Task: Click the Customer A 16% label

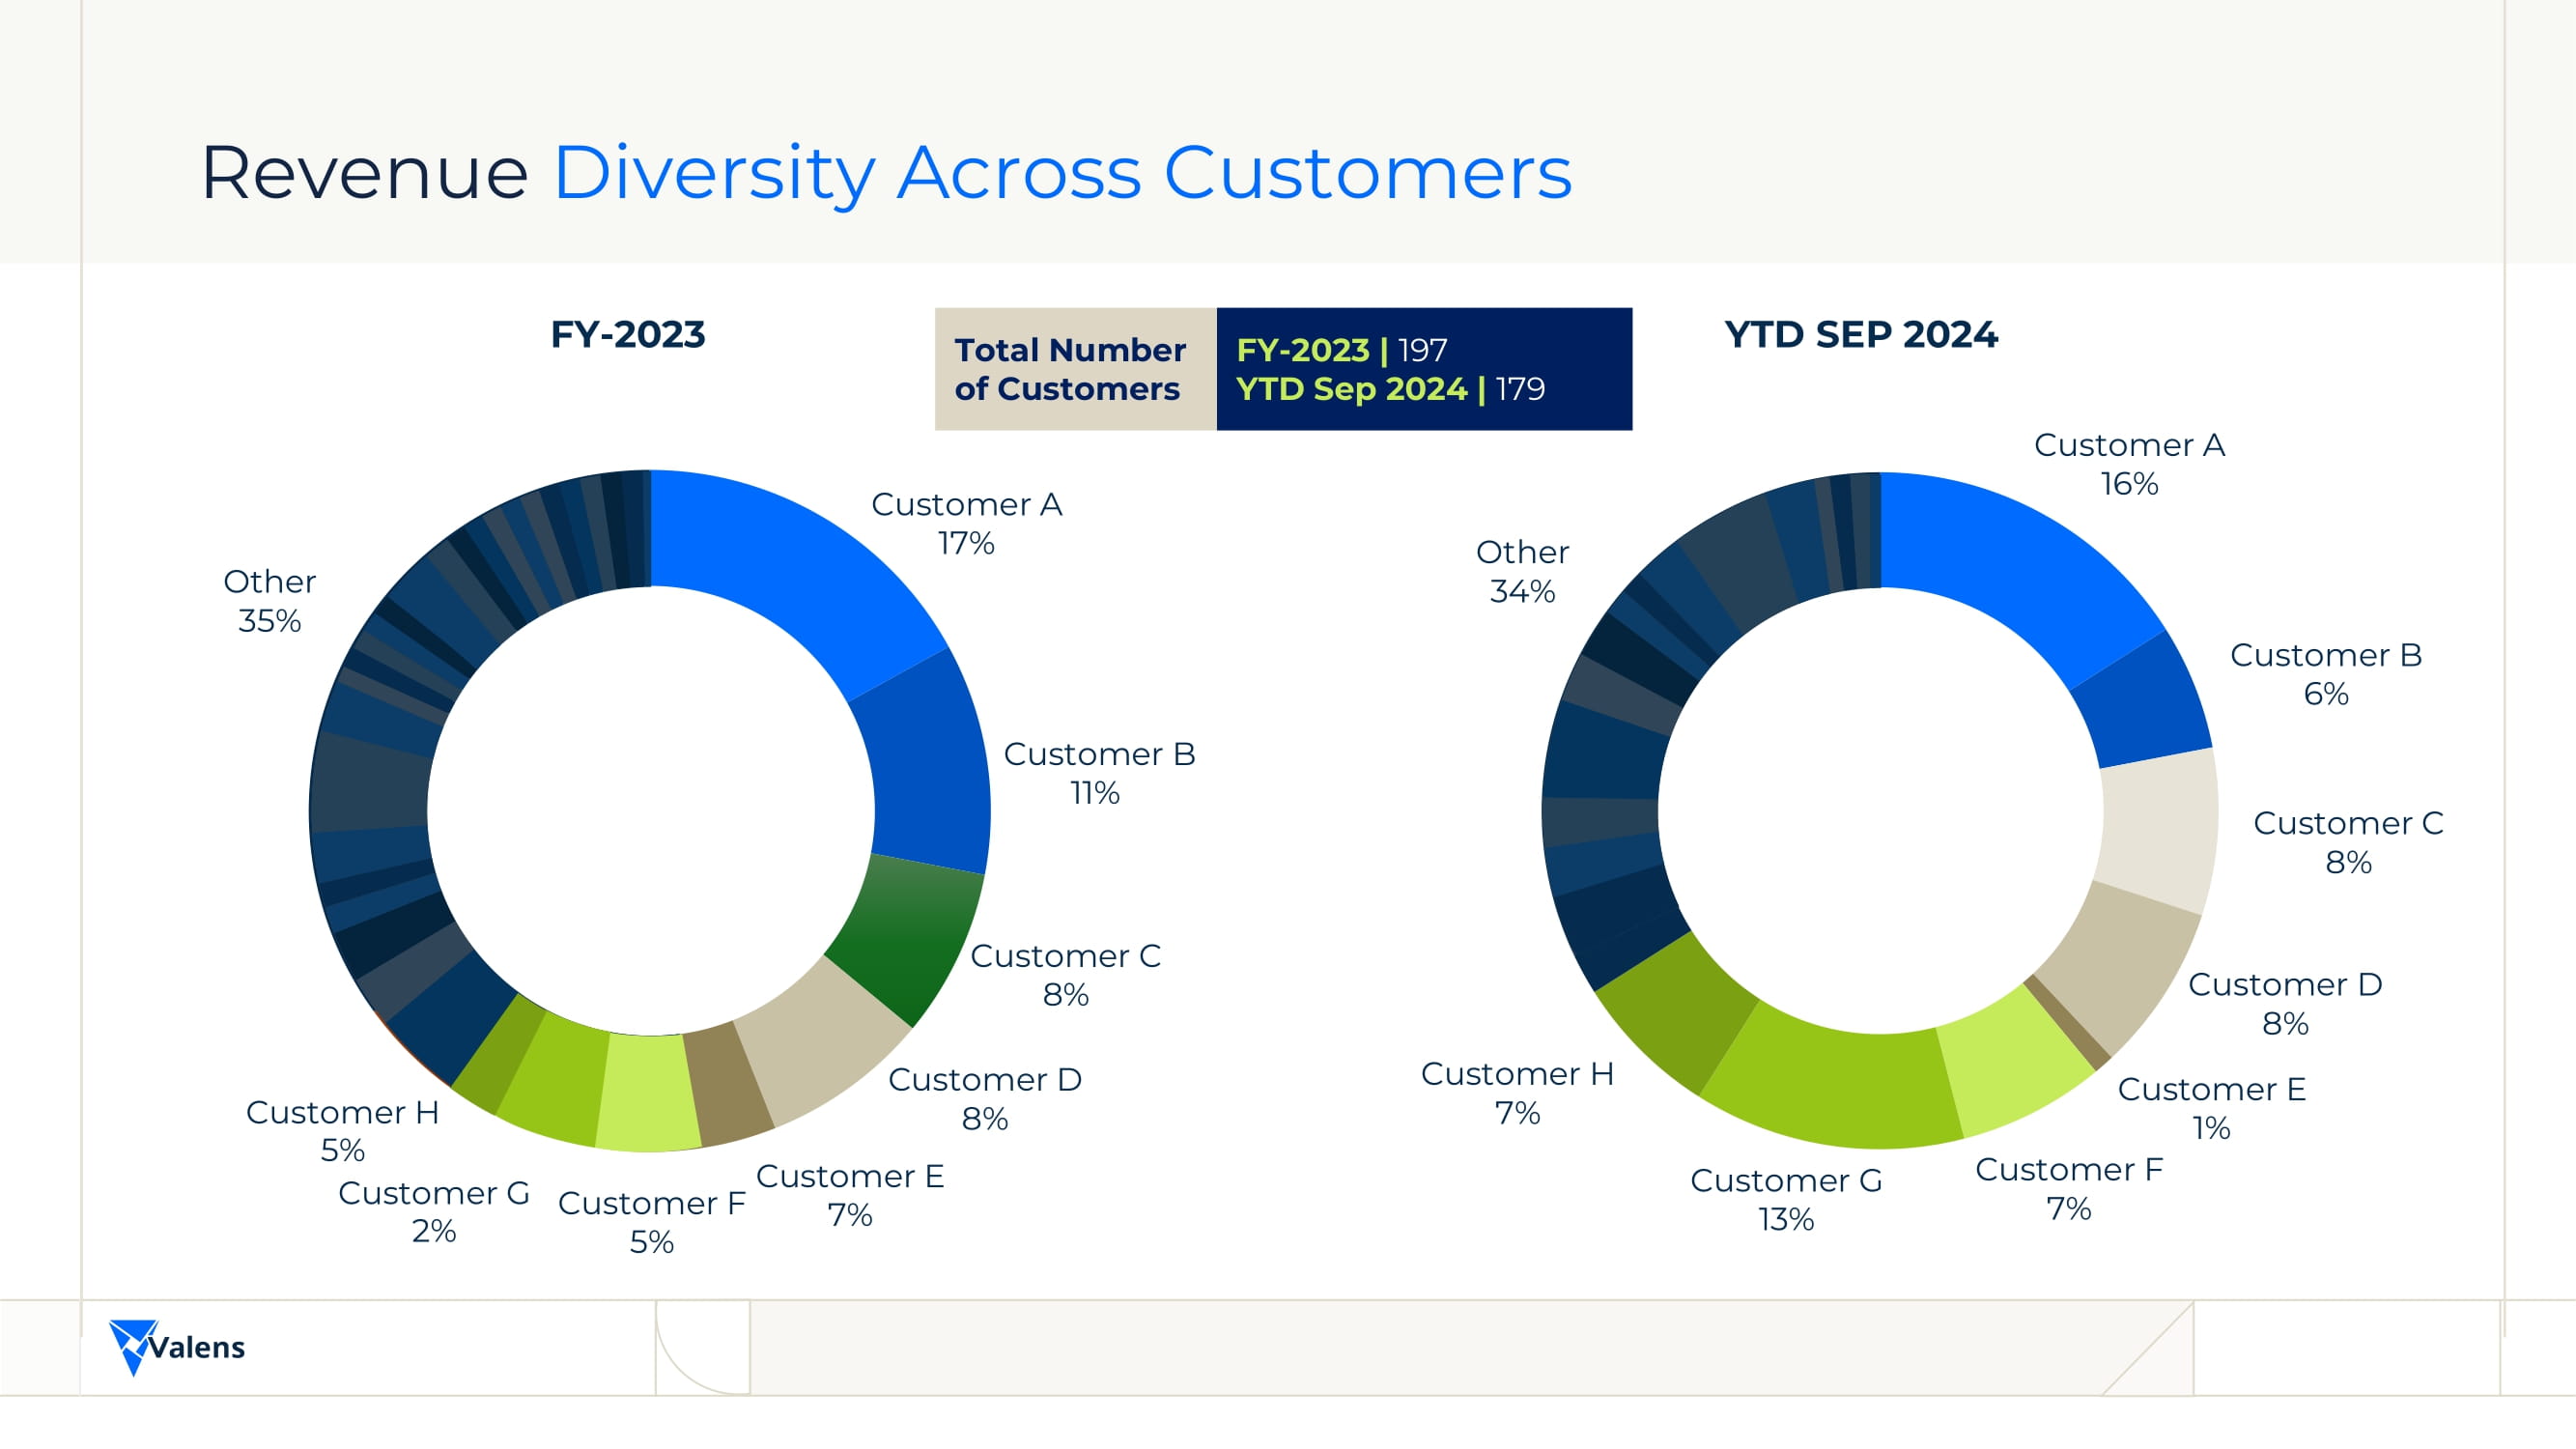Action: coord(2129,464)
